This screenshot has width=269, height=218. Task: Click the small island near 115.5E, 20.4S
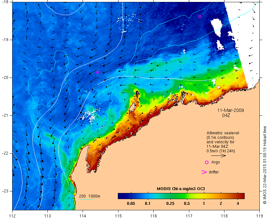(138, 94)
